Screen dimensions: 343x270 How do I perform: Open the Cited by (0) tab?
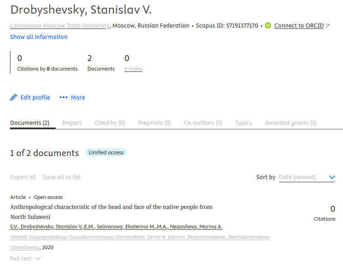(x=110, y=123)
